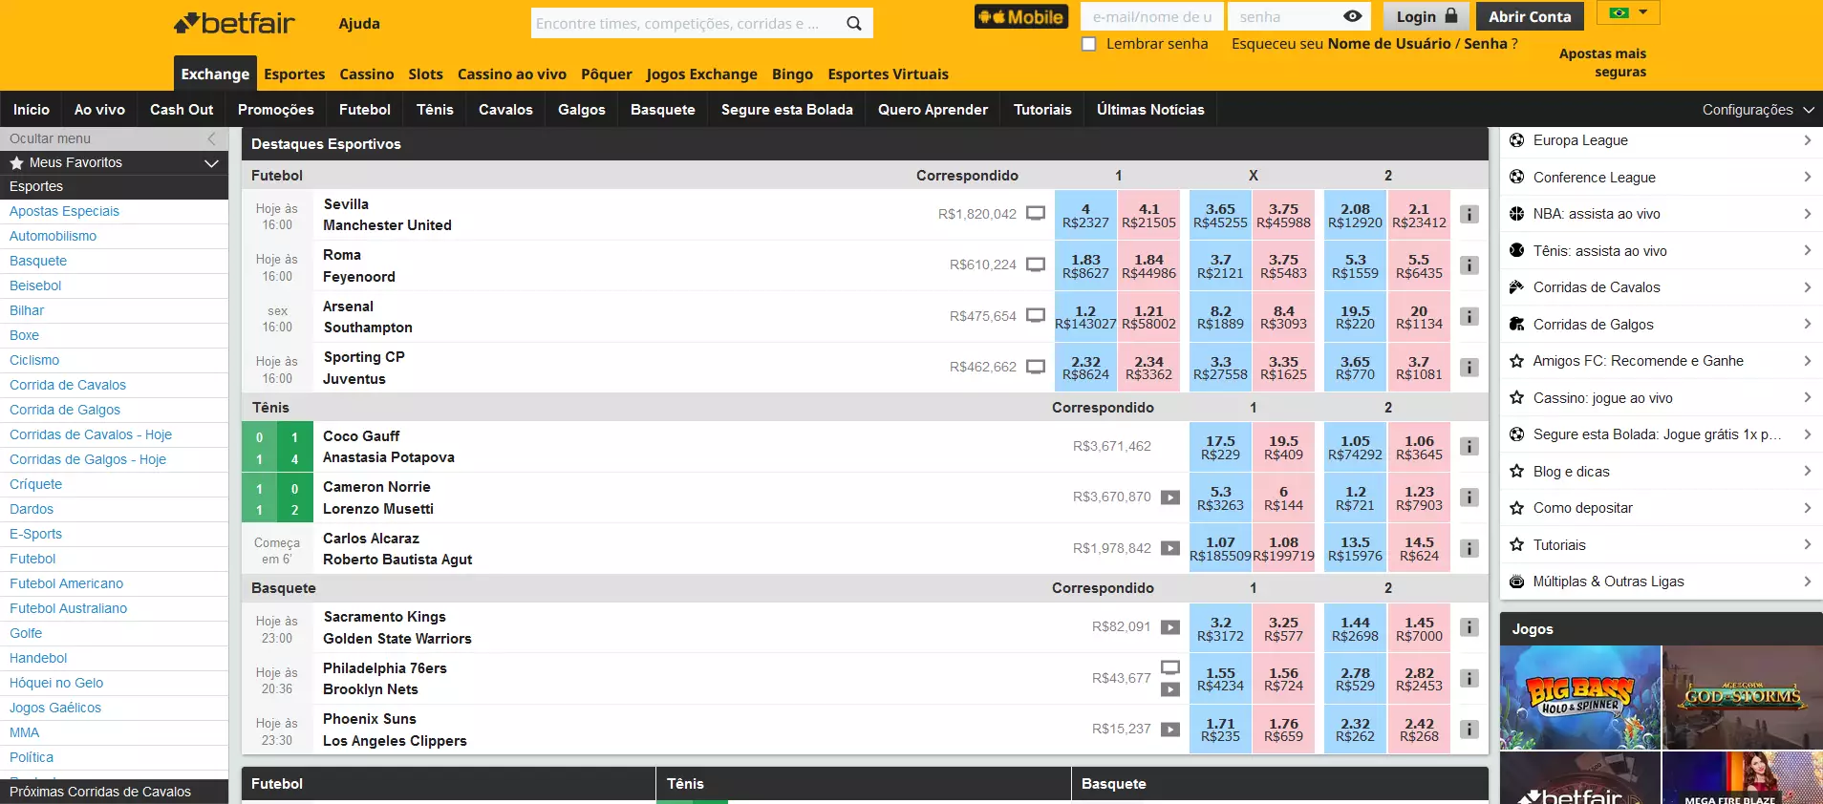Open live video for Cameron Norrie match
Image resolution: width=1823 pixels, height=804 pixels.
coord(1169,497)
